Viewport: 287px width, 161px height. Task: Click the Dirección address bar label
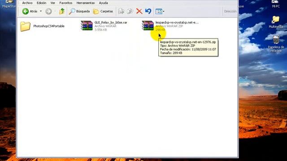(230, 11)
